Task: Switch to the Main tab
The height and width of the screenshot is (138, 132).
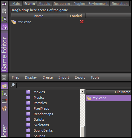Action: (x=16, y=4)
